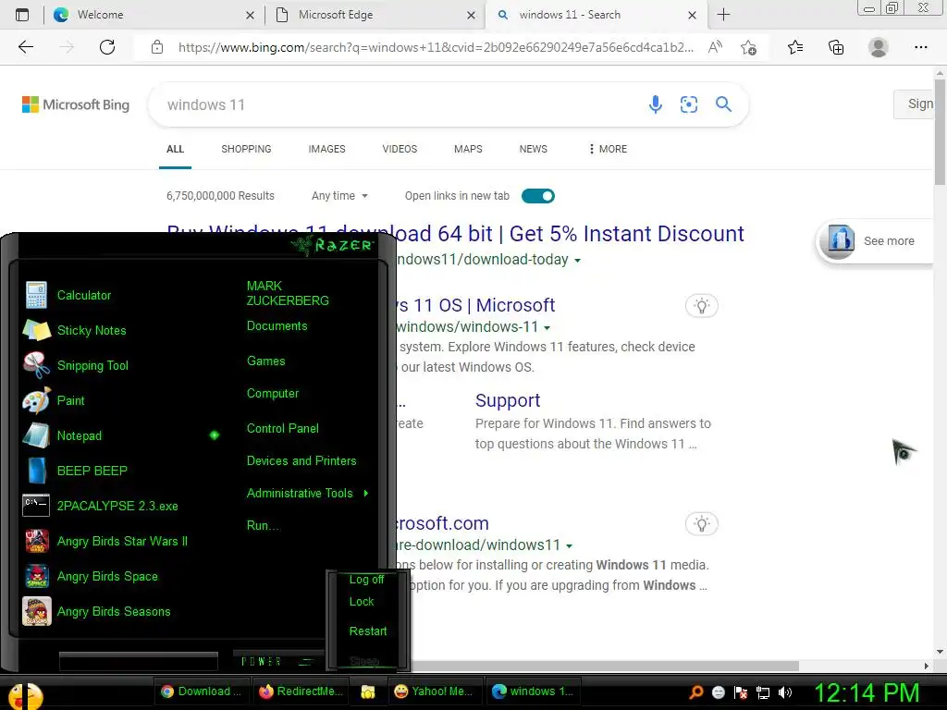The width and height of the screenshot is (947, 710).
Task: Click lightbulb icon beside microsoft.com result
Action: click(701, 523)
